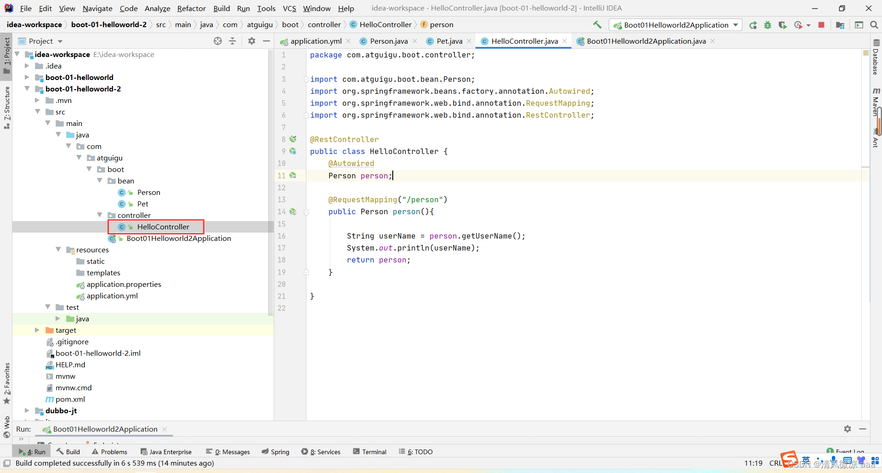Viewport: 882px width, 473px height.
Task: Expand the boot-01-helloworld module
Action: (27, 77)
